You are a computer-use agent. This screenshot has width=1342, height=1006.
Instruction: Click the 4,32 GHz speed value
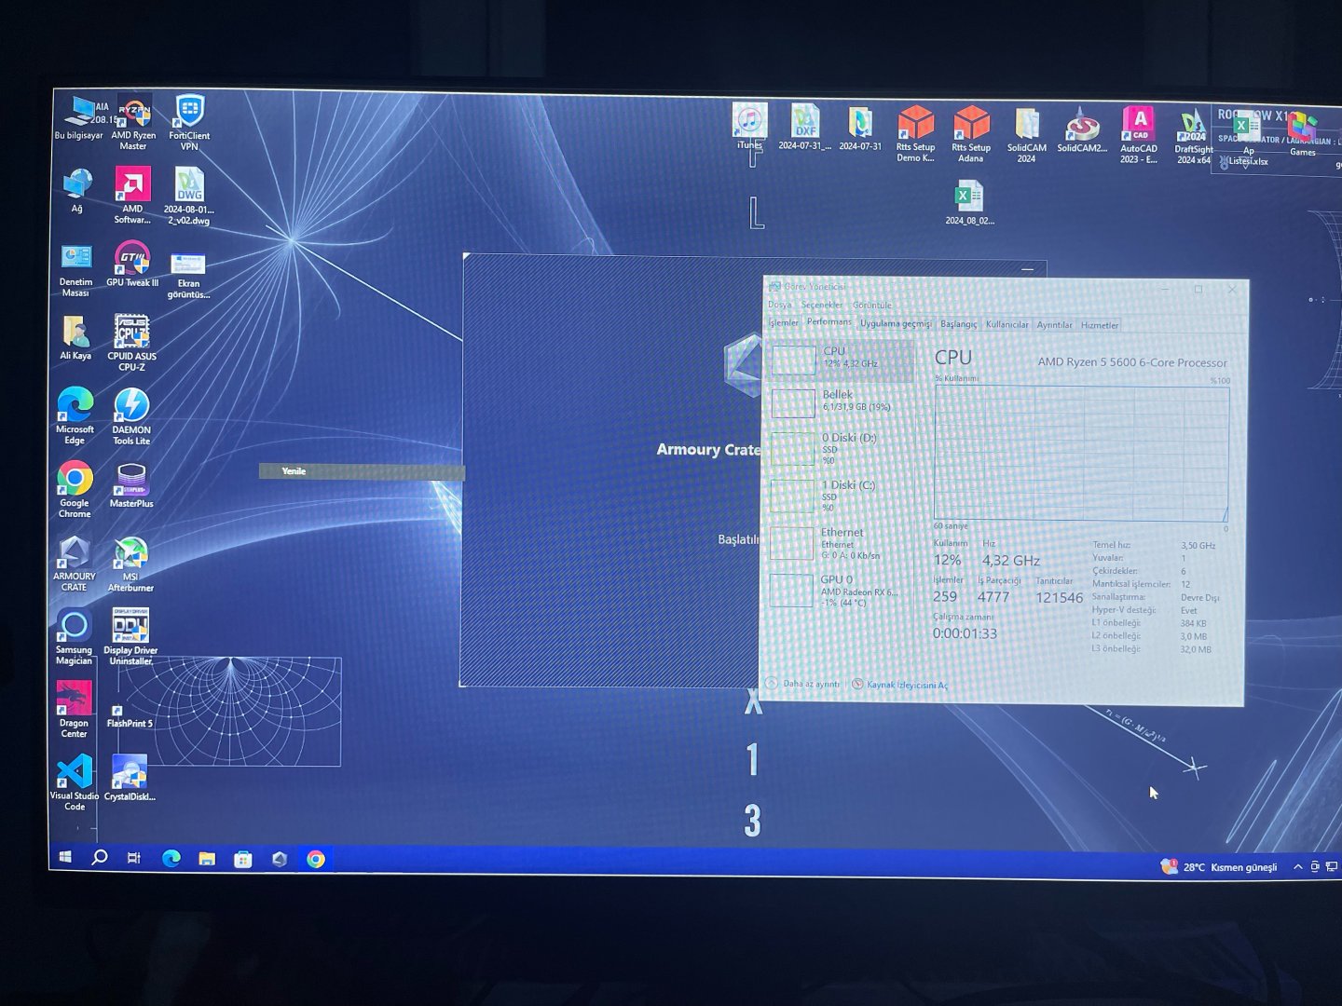pos(1010,561)
